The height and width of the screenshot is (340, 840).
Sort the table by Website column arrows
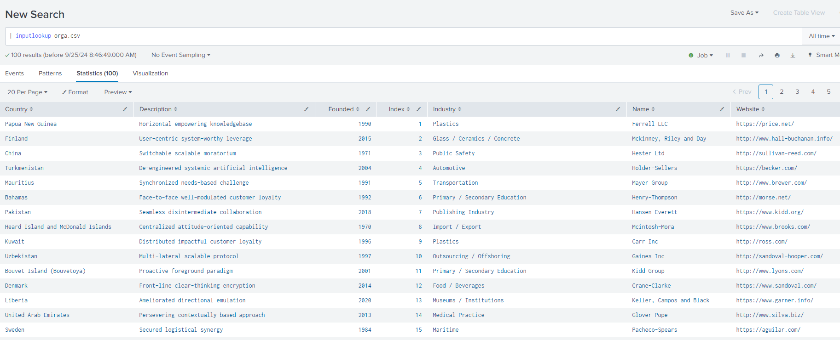763,109
